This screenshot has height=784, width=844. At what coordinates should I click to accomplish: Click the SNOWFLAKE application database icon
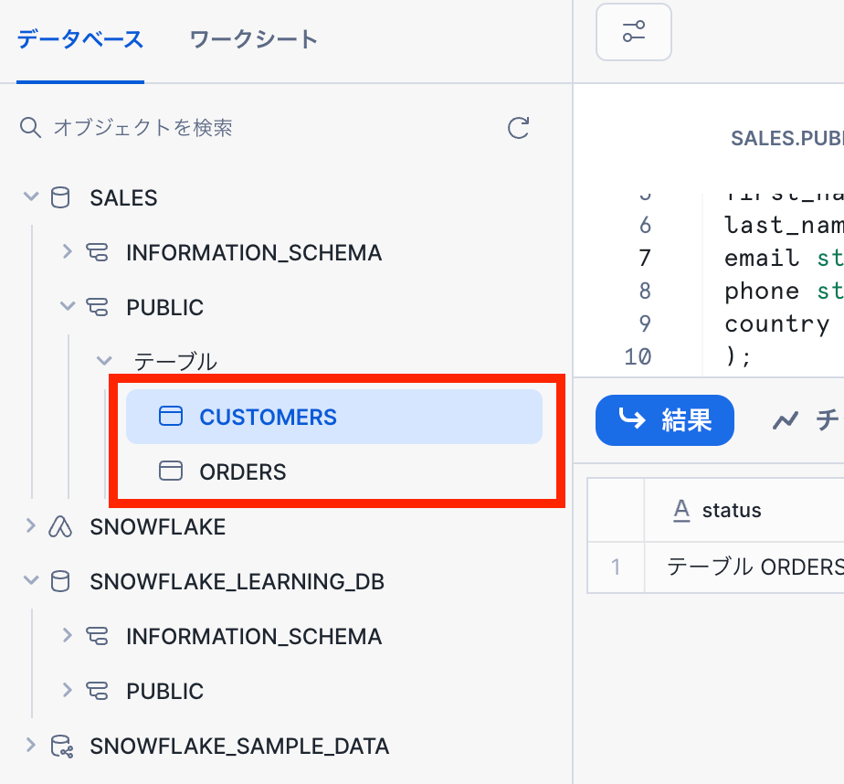[x=60, y=526]
